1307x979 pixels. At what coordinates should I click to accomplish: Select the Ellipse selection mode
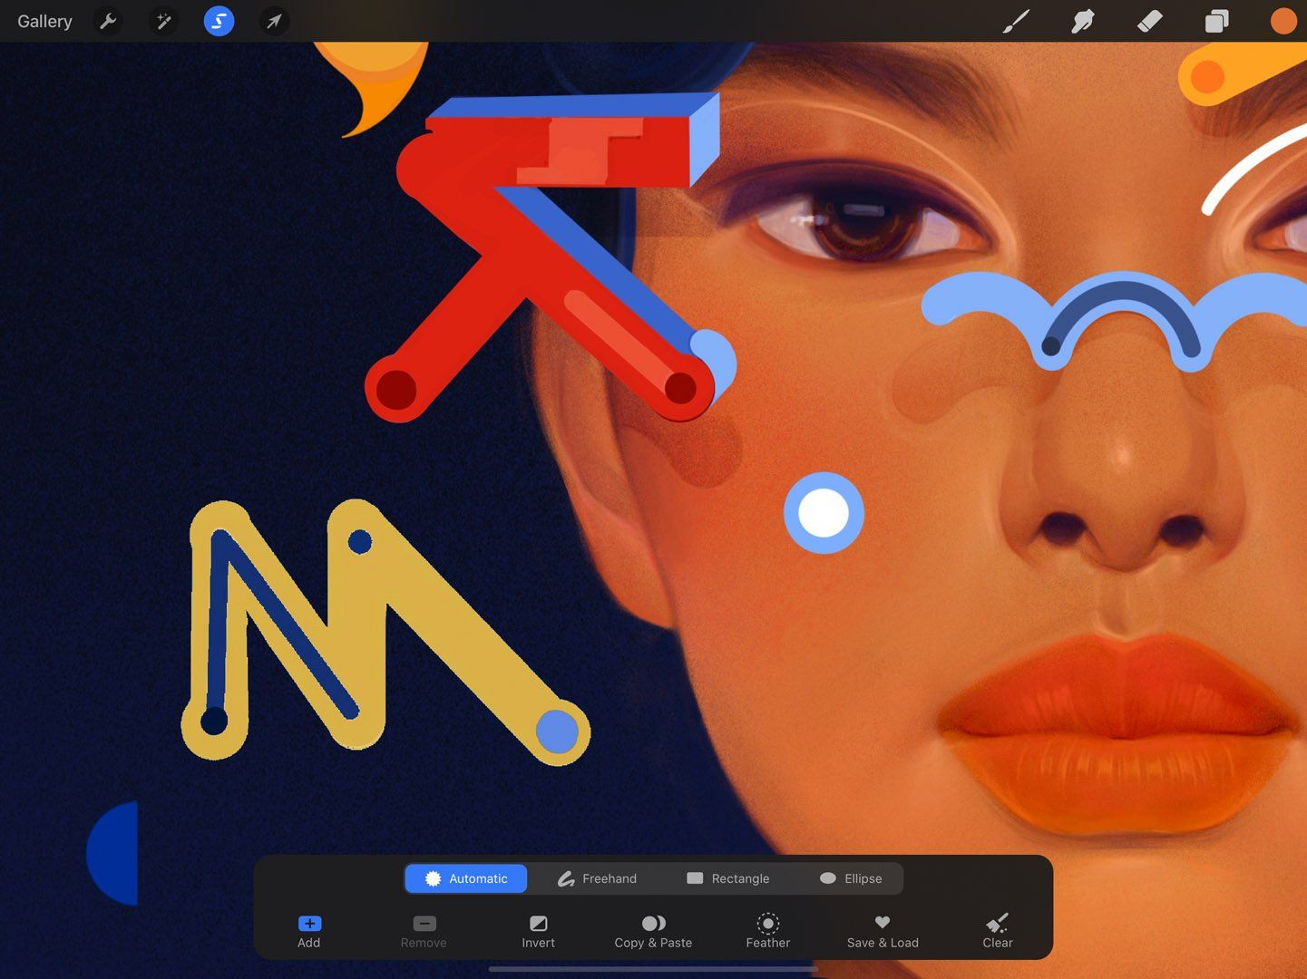pyautogui.click(x=850, y=877)
